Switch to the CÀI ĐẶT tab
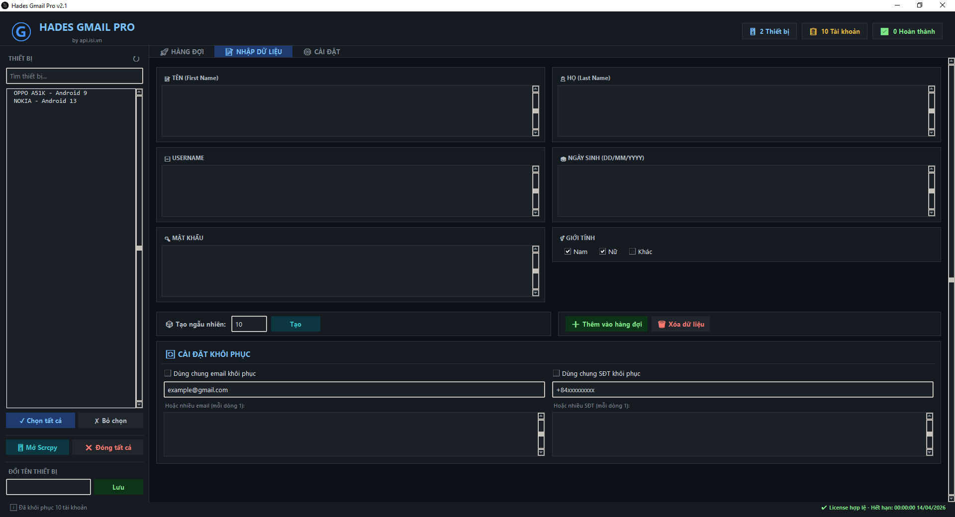Viewport: 955px width, 517px height. coord(322,52)
